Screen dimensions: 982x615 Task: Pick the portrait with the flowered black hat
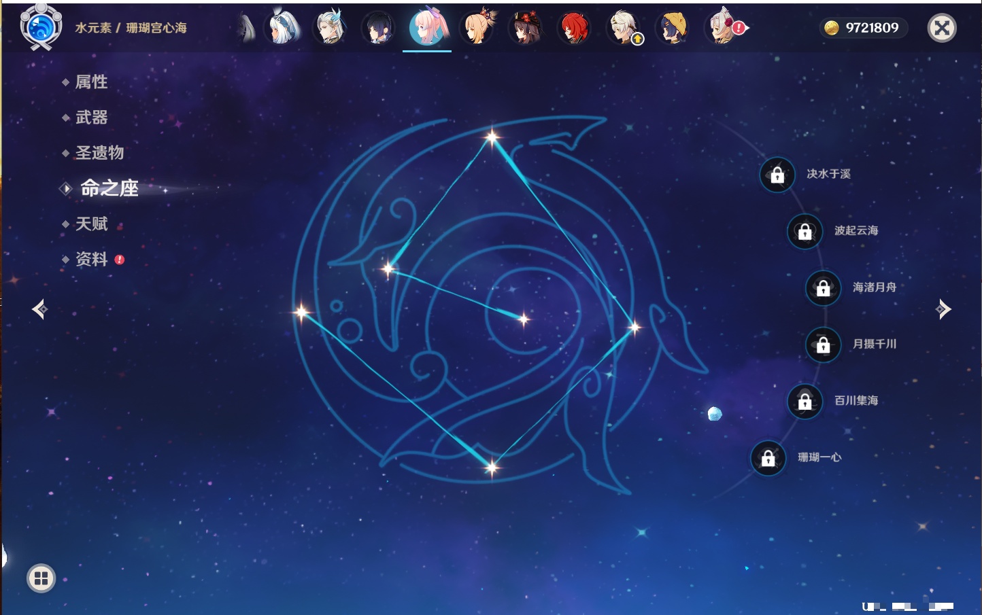pos(526,27)
